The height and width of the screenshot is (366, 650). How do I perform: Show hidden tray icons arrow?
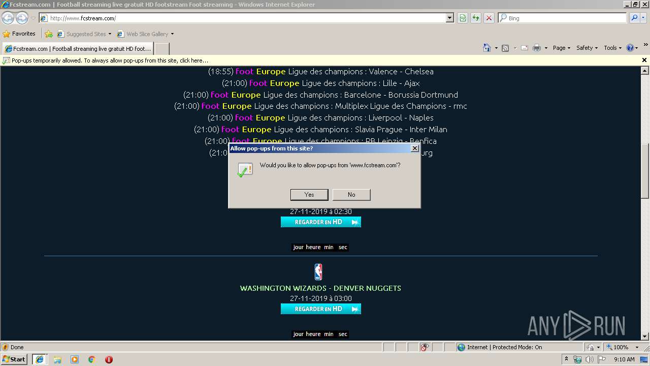567,359
